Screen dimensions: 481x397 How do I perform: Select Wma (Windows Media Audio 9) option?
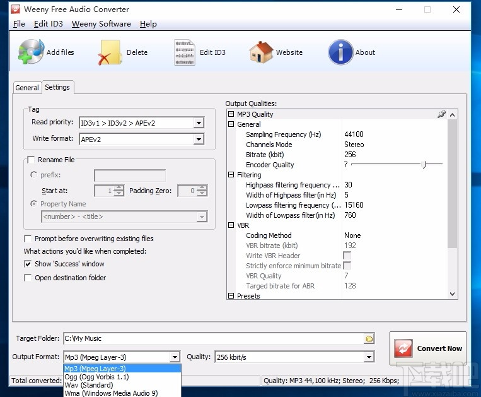tap(122, 393)
